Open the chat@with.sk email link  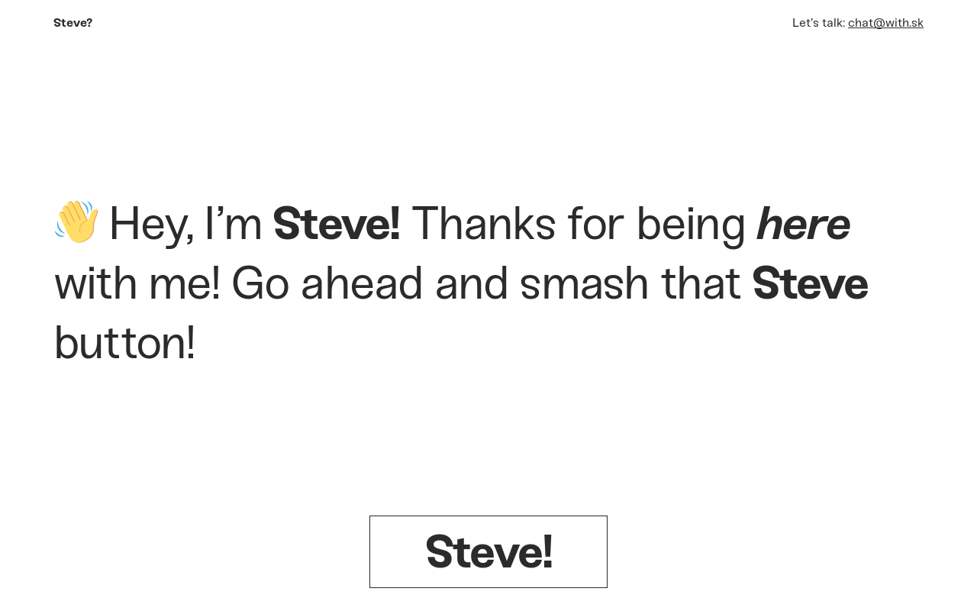[885, 23]
